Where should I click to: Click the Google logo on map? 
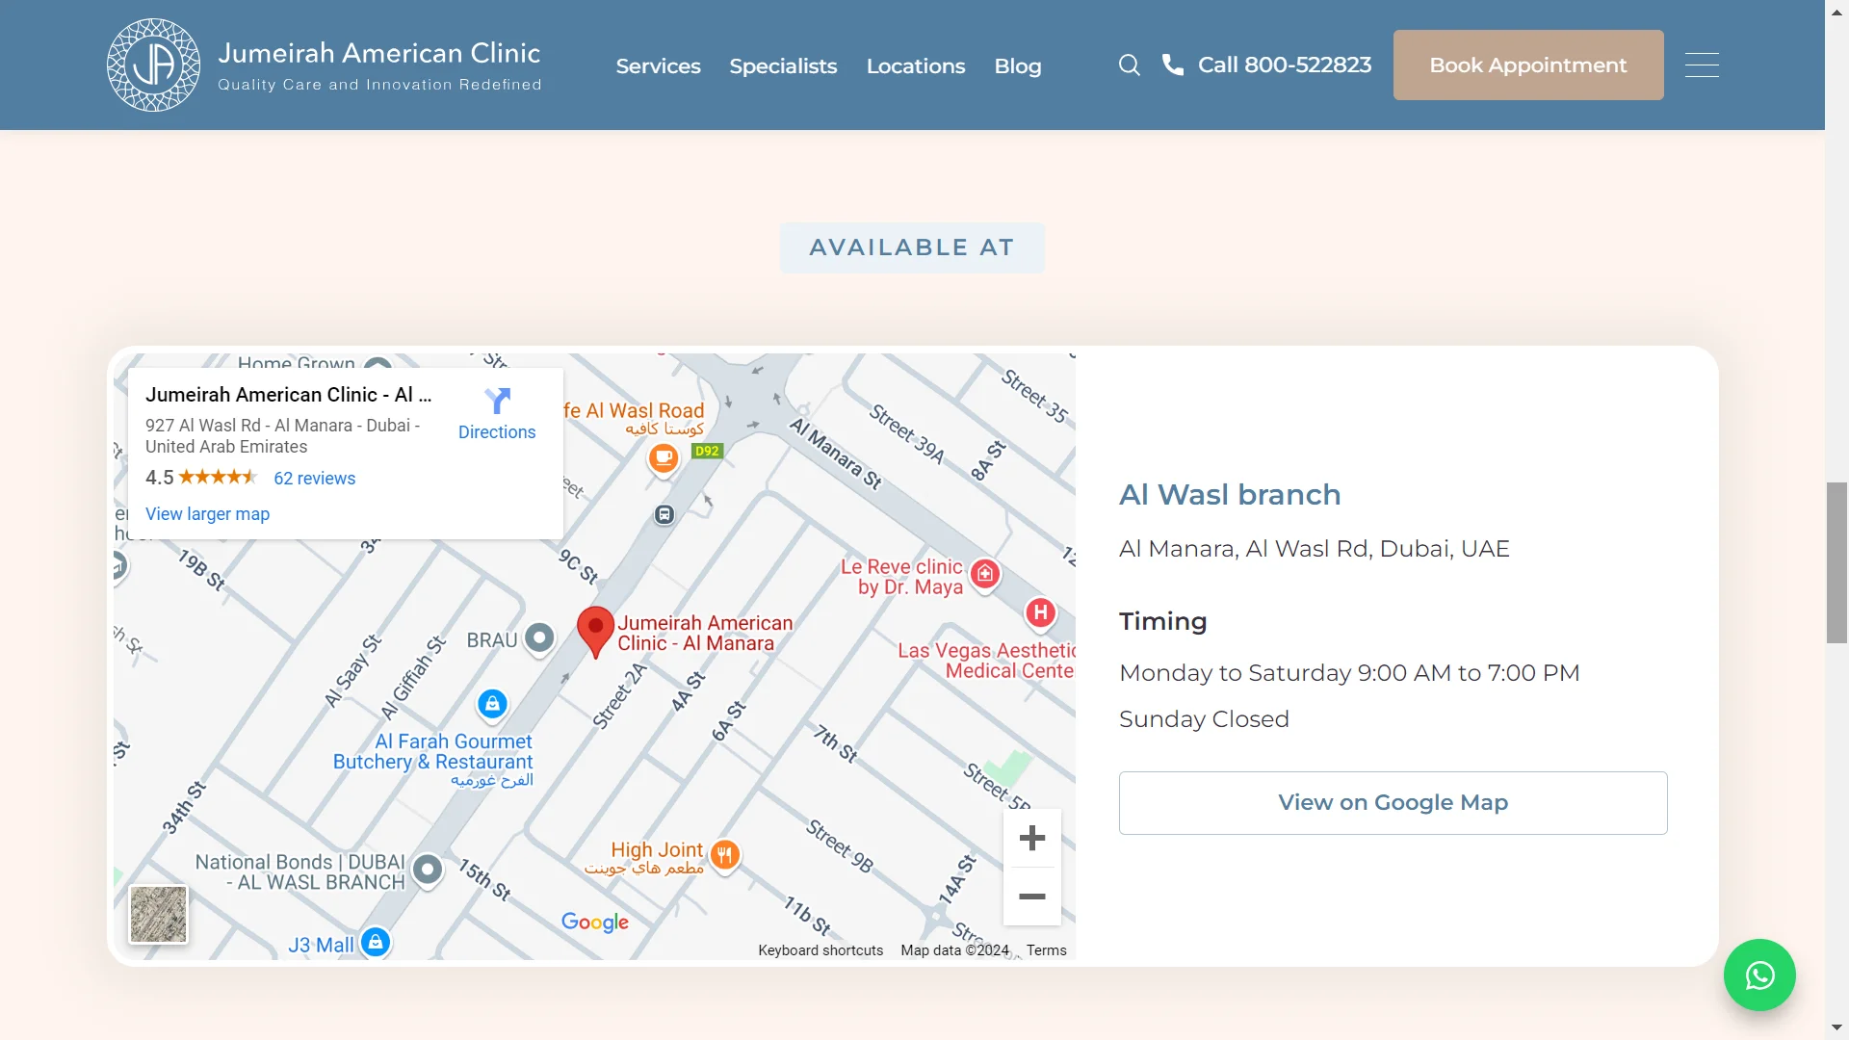point(595,923)
